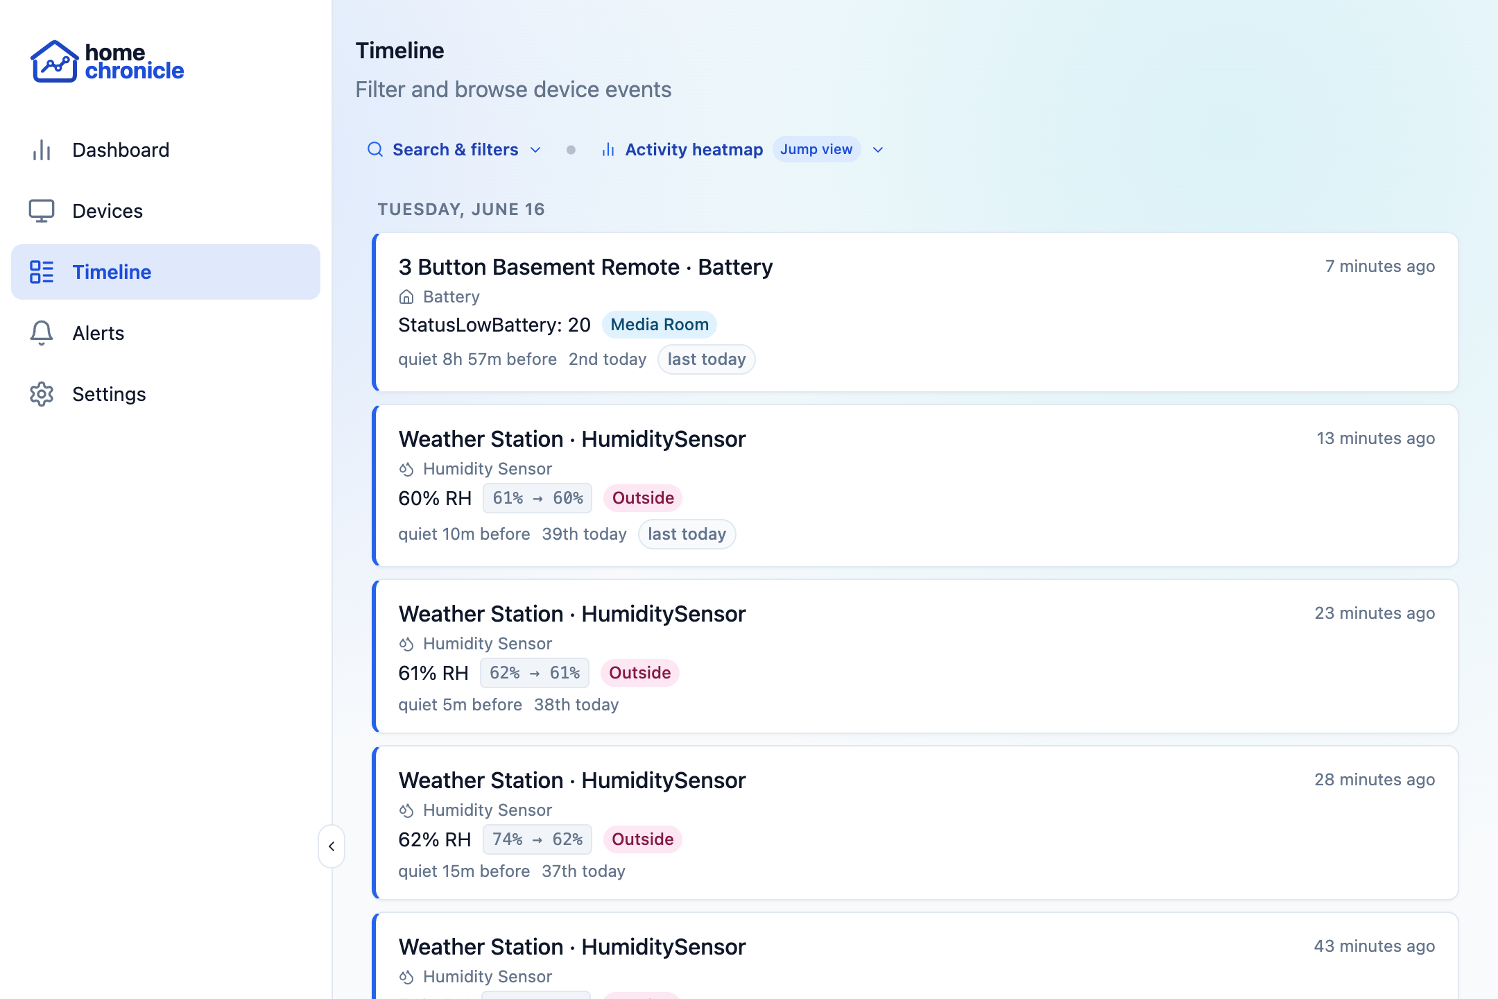Click humidity droplet icon in 23 minutes ago card
The height and width of the screenshot is (999, 1498).
(x=406, y=644)
